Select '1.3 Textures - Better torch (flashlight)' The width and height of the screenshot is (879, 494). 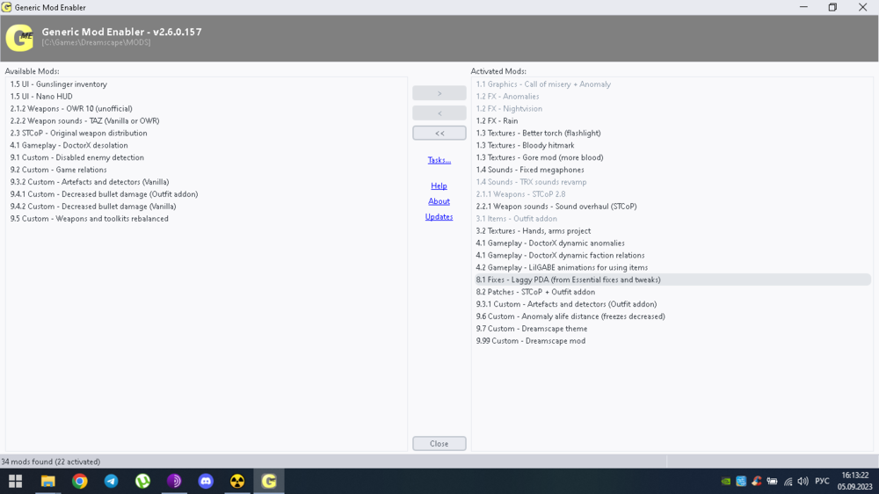[538, 134]
